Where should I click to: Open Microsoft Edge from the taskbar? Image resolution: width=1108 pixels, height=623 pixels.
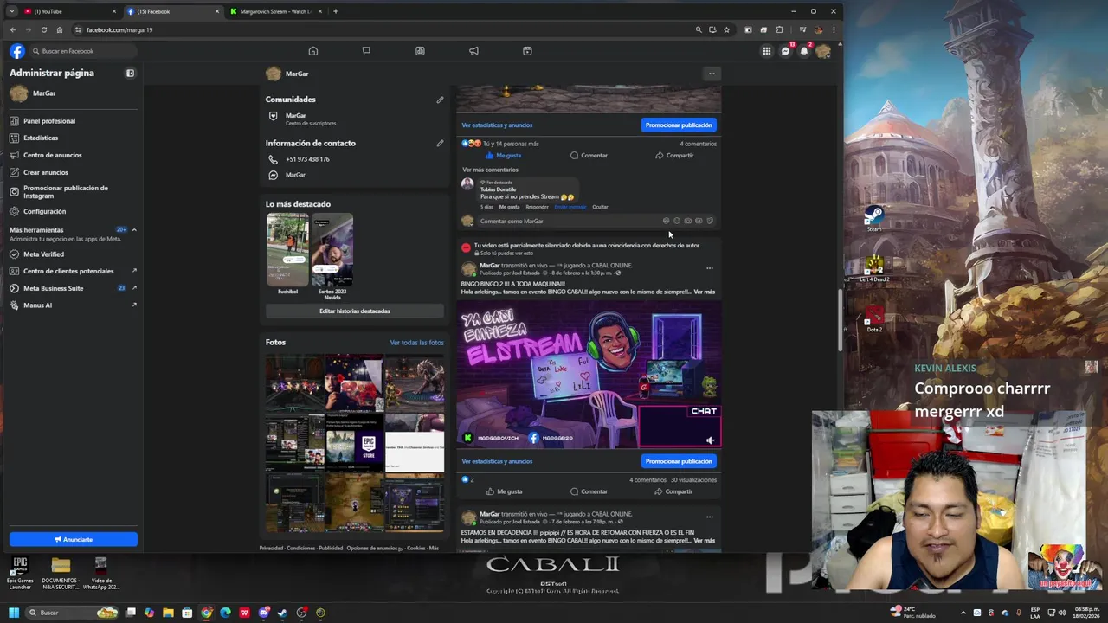(225, 613)
